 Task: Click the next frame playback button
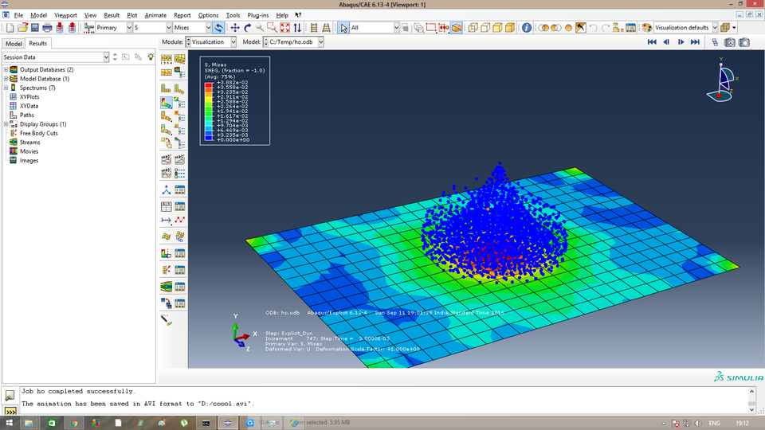pyautogui.click(x=681, y=42)
